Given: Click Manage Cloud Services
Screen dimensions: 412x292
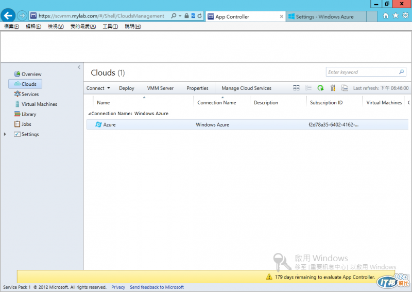Looking at the screenshot, I should coord(247,88).
